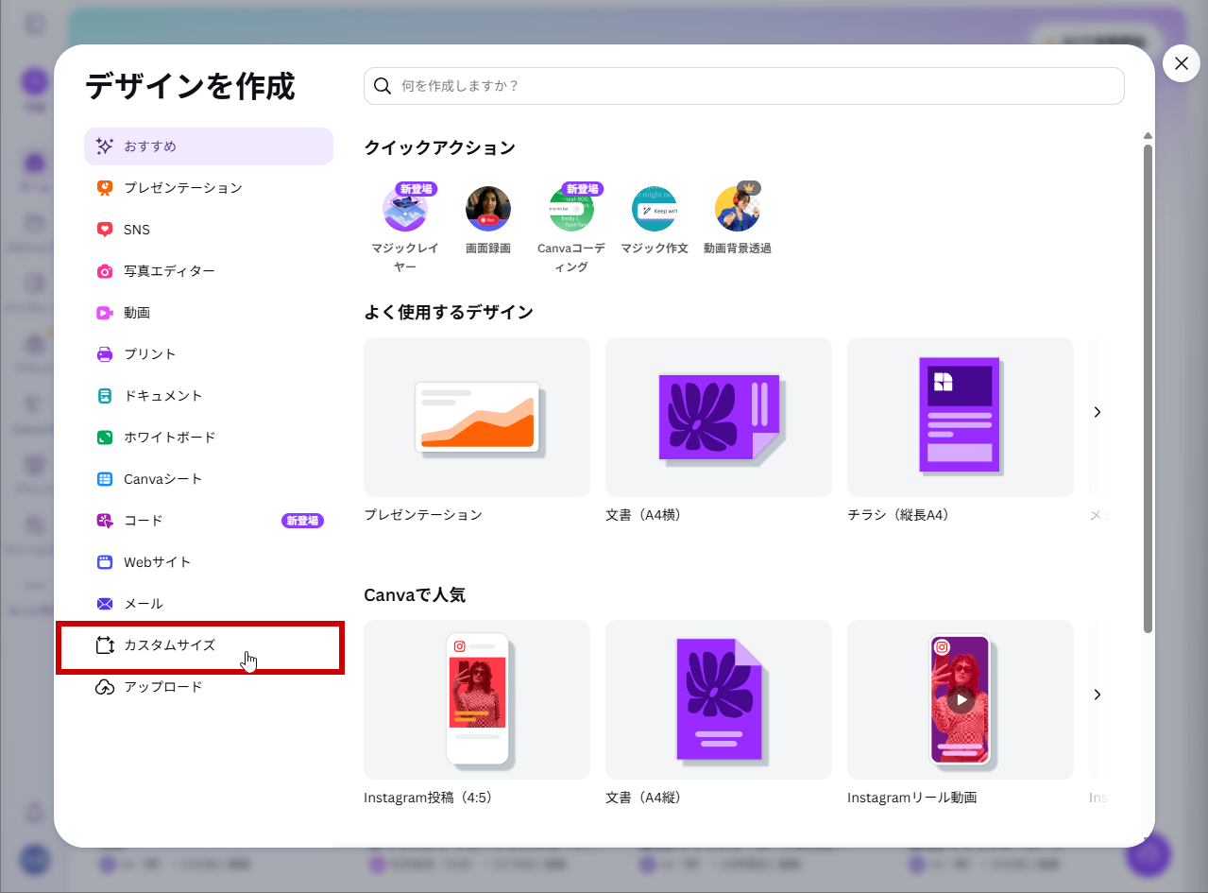This screenshot has height=893, width=1208.
Task: Click the Instagramリール動画 caption
Action: pyautogui.click(x=912, y=798)
